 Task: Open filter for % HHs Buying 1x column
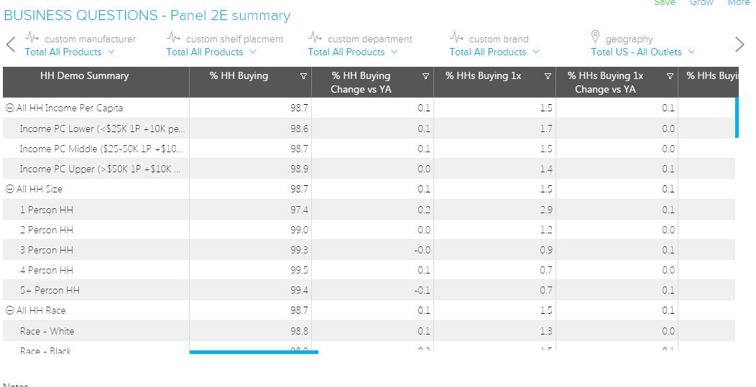coord(548,76)
